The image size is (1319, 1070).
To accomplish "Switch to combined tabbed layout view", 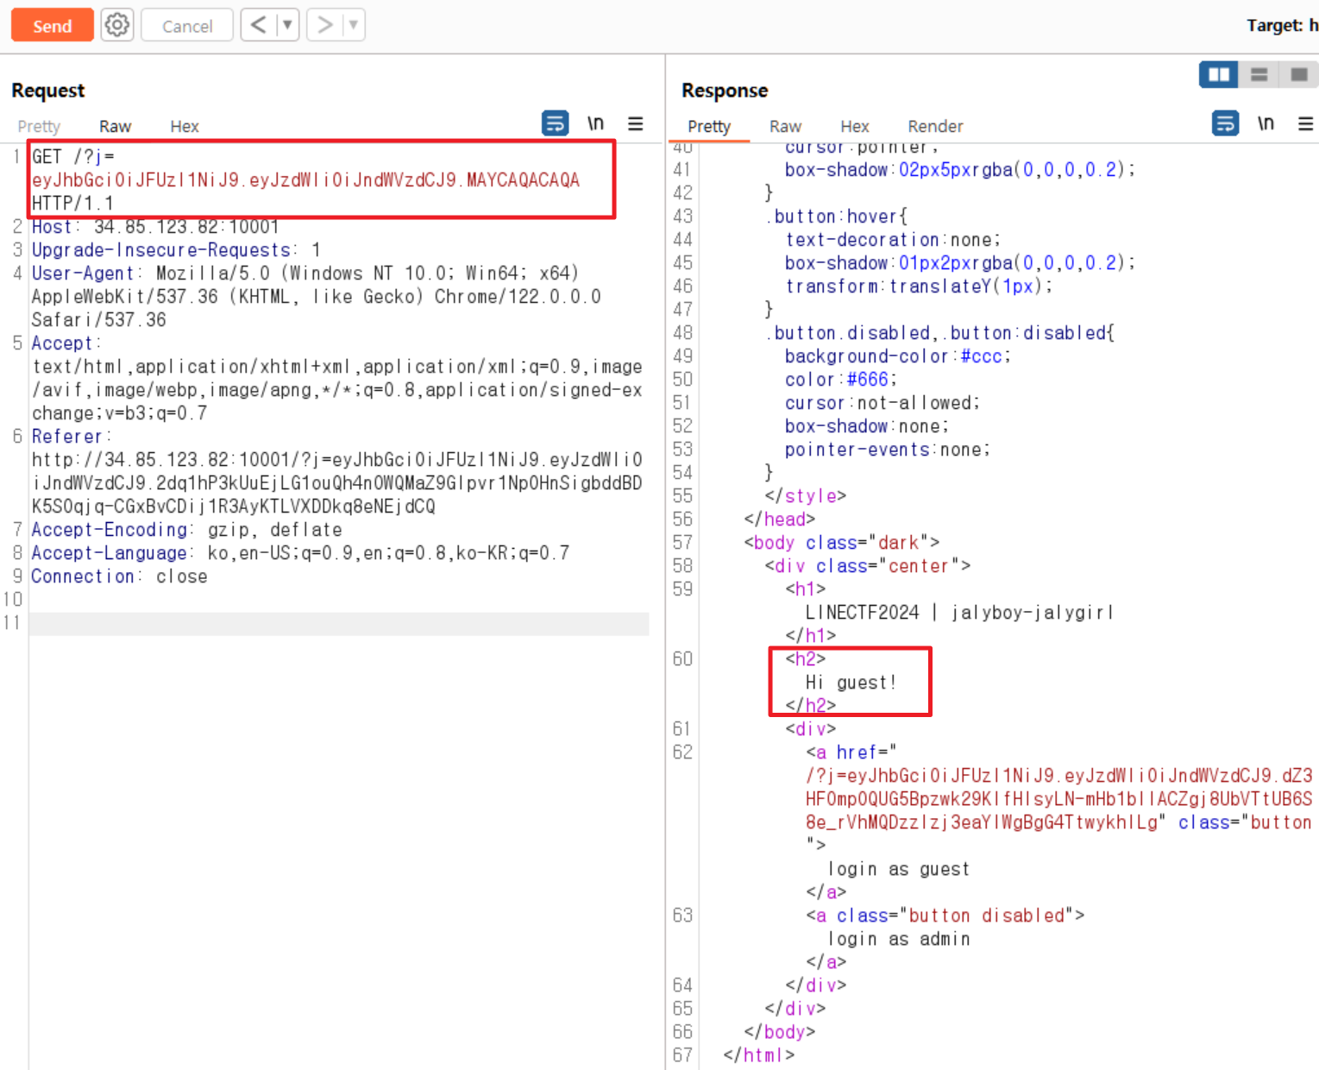I will 1299,75.
